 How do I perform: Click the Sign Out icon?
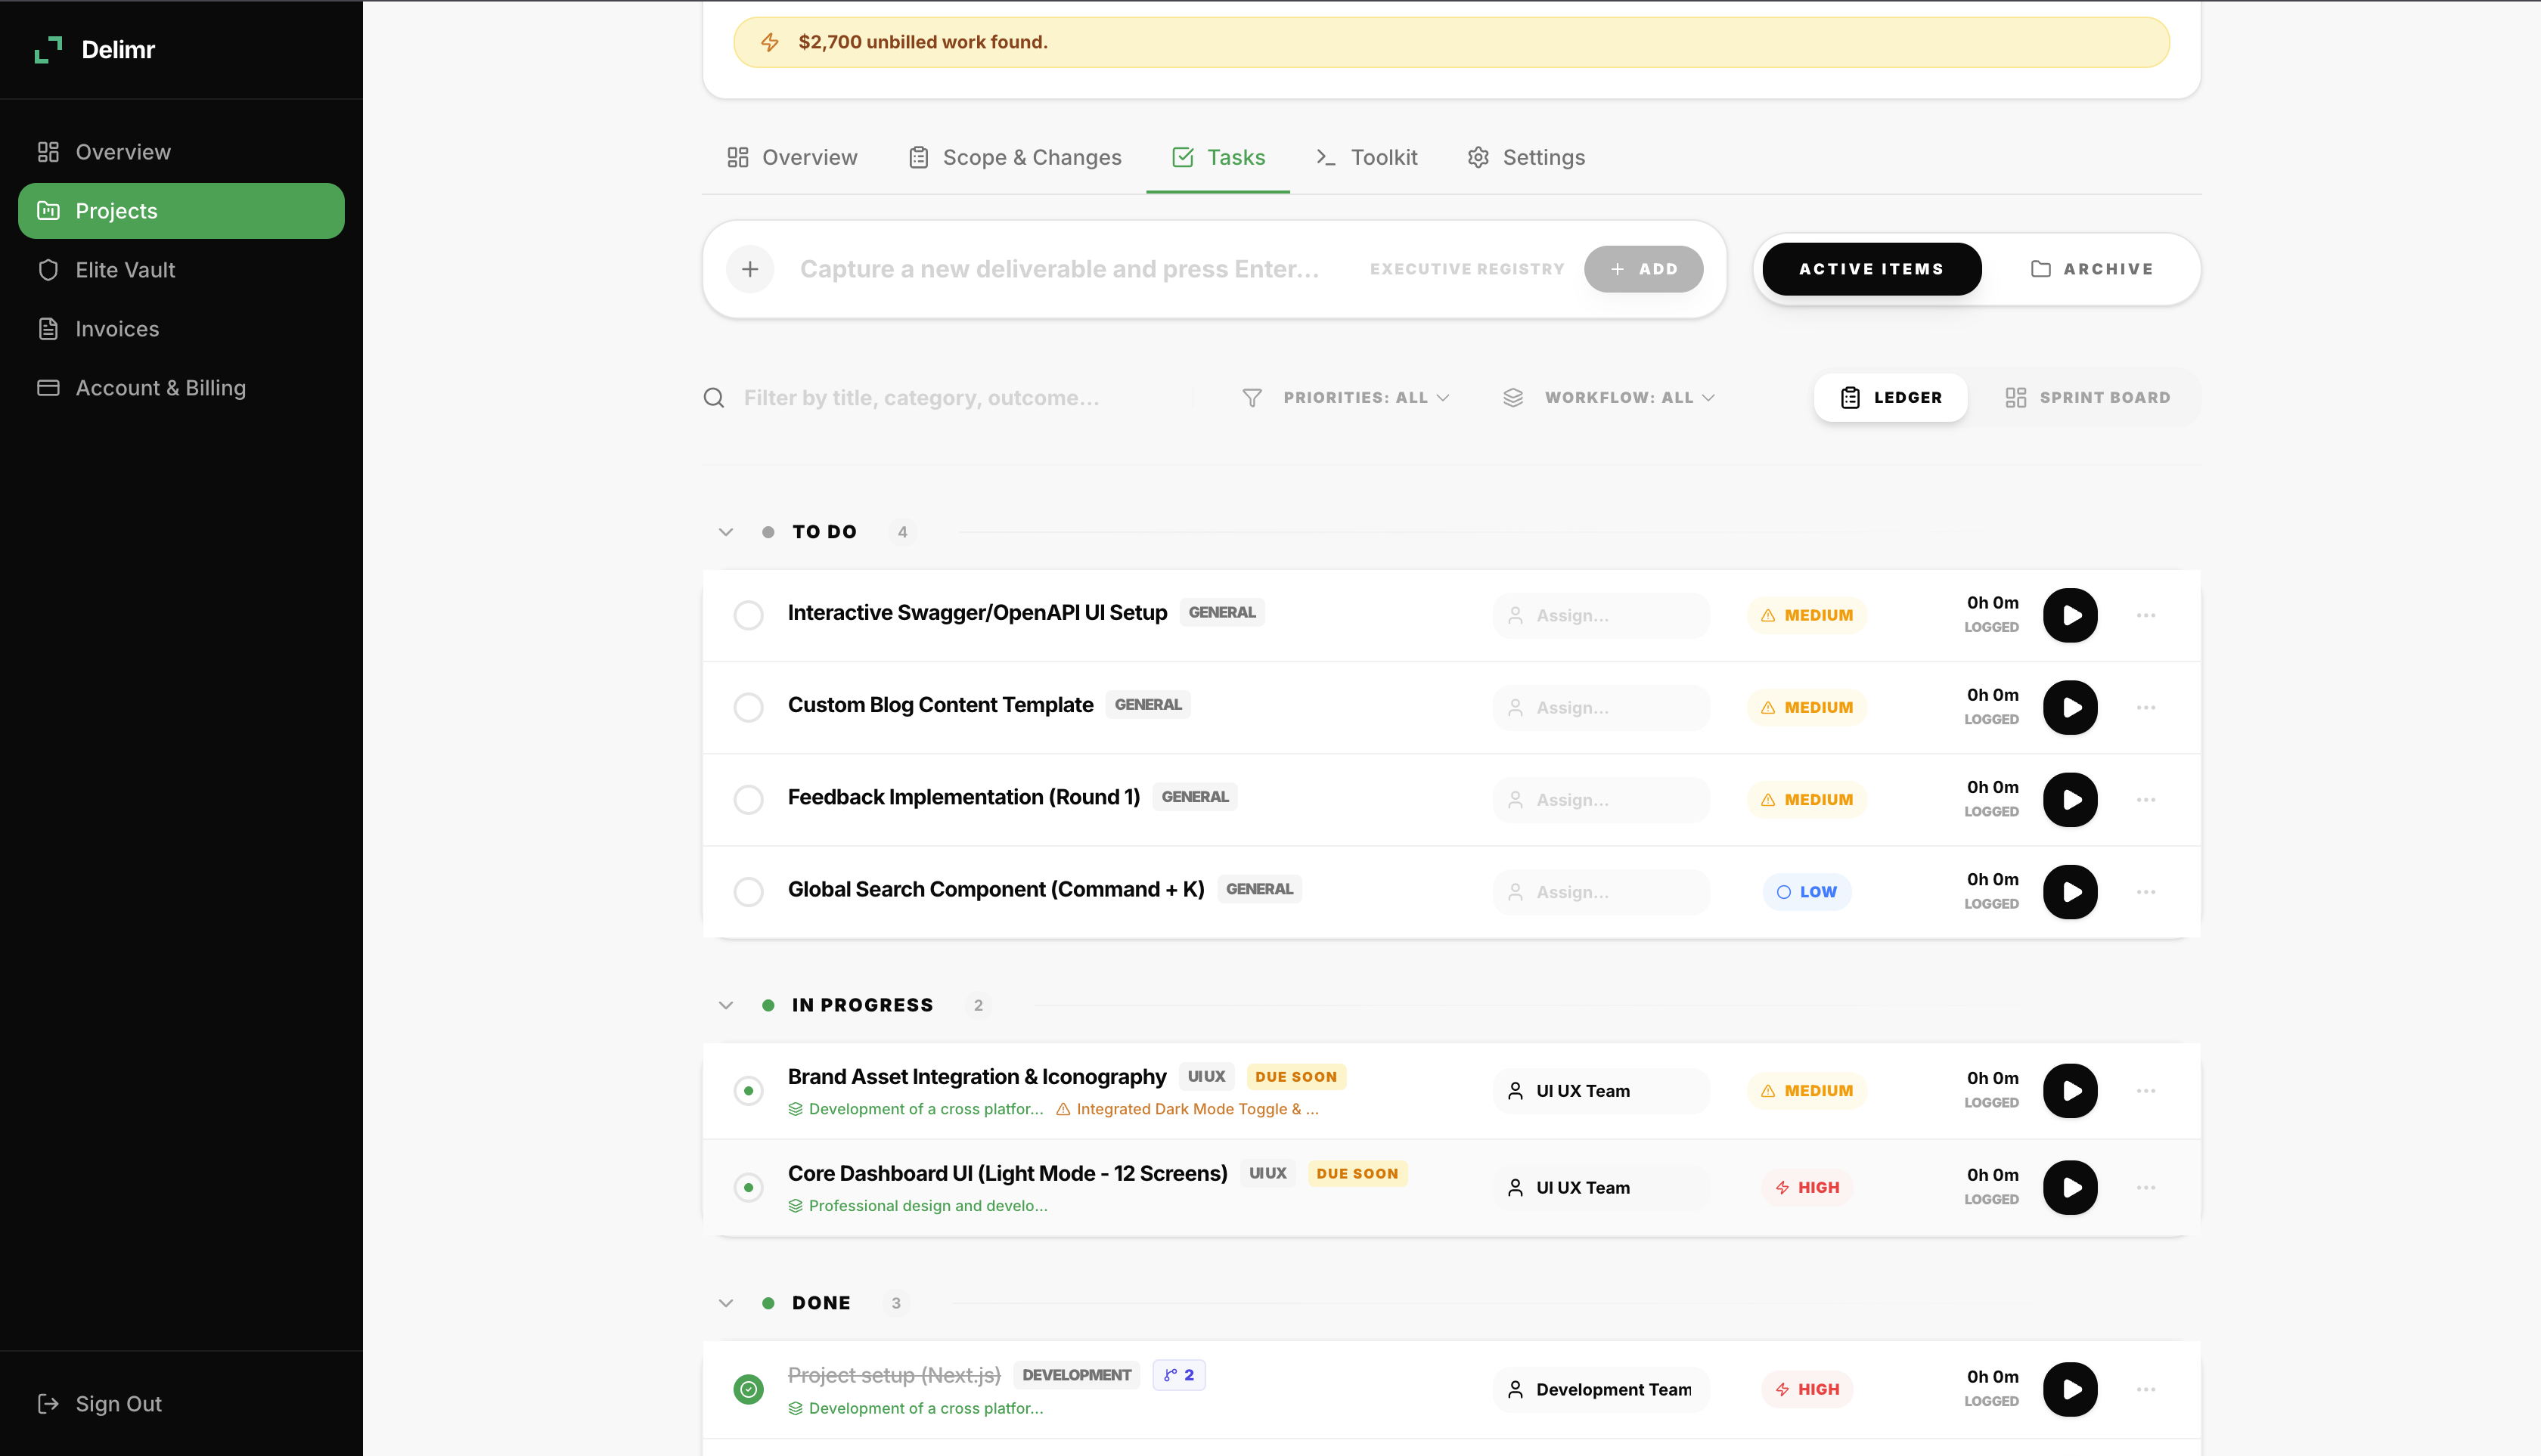48,1404
